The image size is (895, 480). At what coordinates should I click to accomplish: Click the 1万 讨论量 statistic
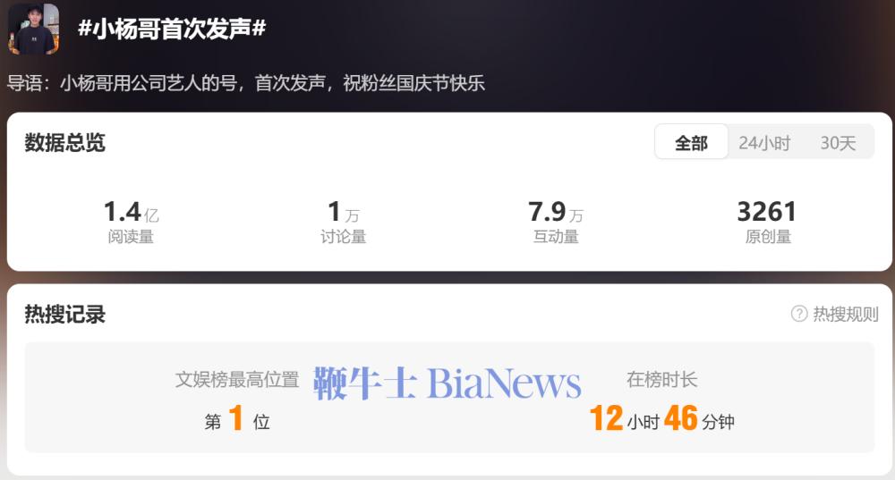343,222
